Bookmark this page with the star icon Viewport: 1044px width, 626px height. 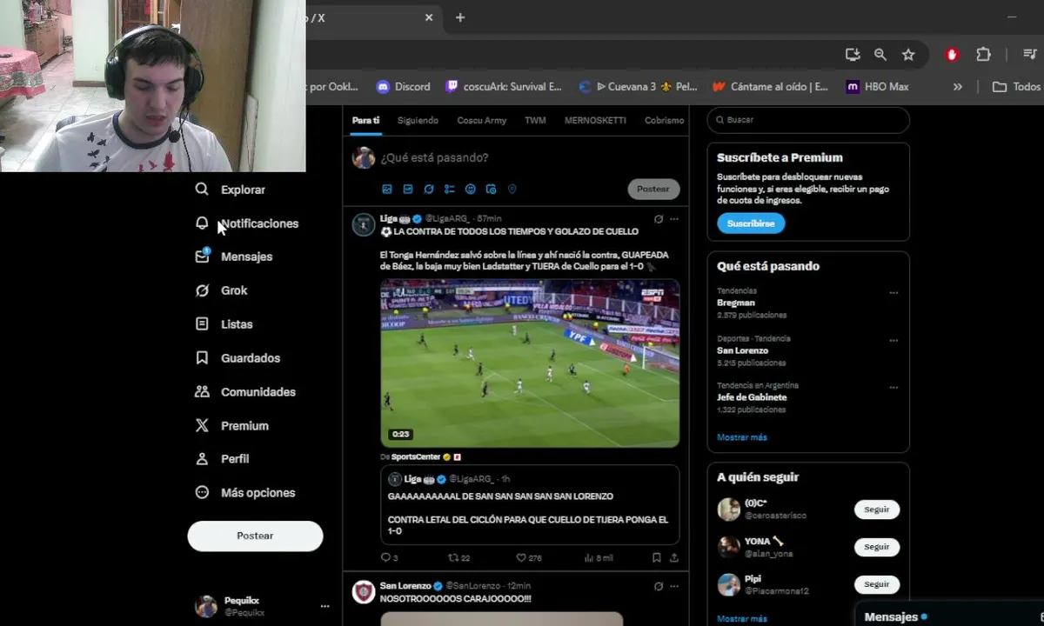tap(908, 55)
